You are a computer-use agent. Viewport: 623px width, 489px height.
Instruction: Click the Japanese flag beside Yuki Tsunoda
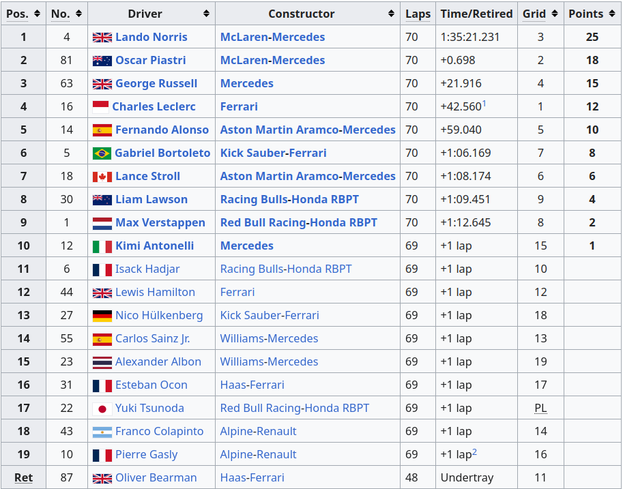[102, 409]
